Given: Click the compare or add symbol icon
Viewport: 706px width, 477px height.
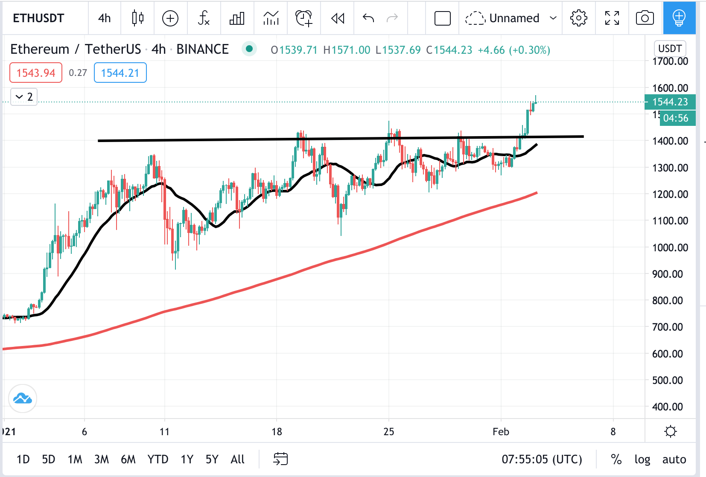Looking at the screenshot, I should tap(170, 18).
